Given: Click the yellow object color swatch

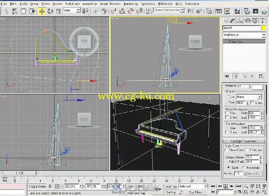Looking at the screenshot, I should (x=264, y=28).
